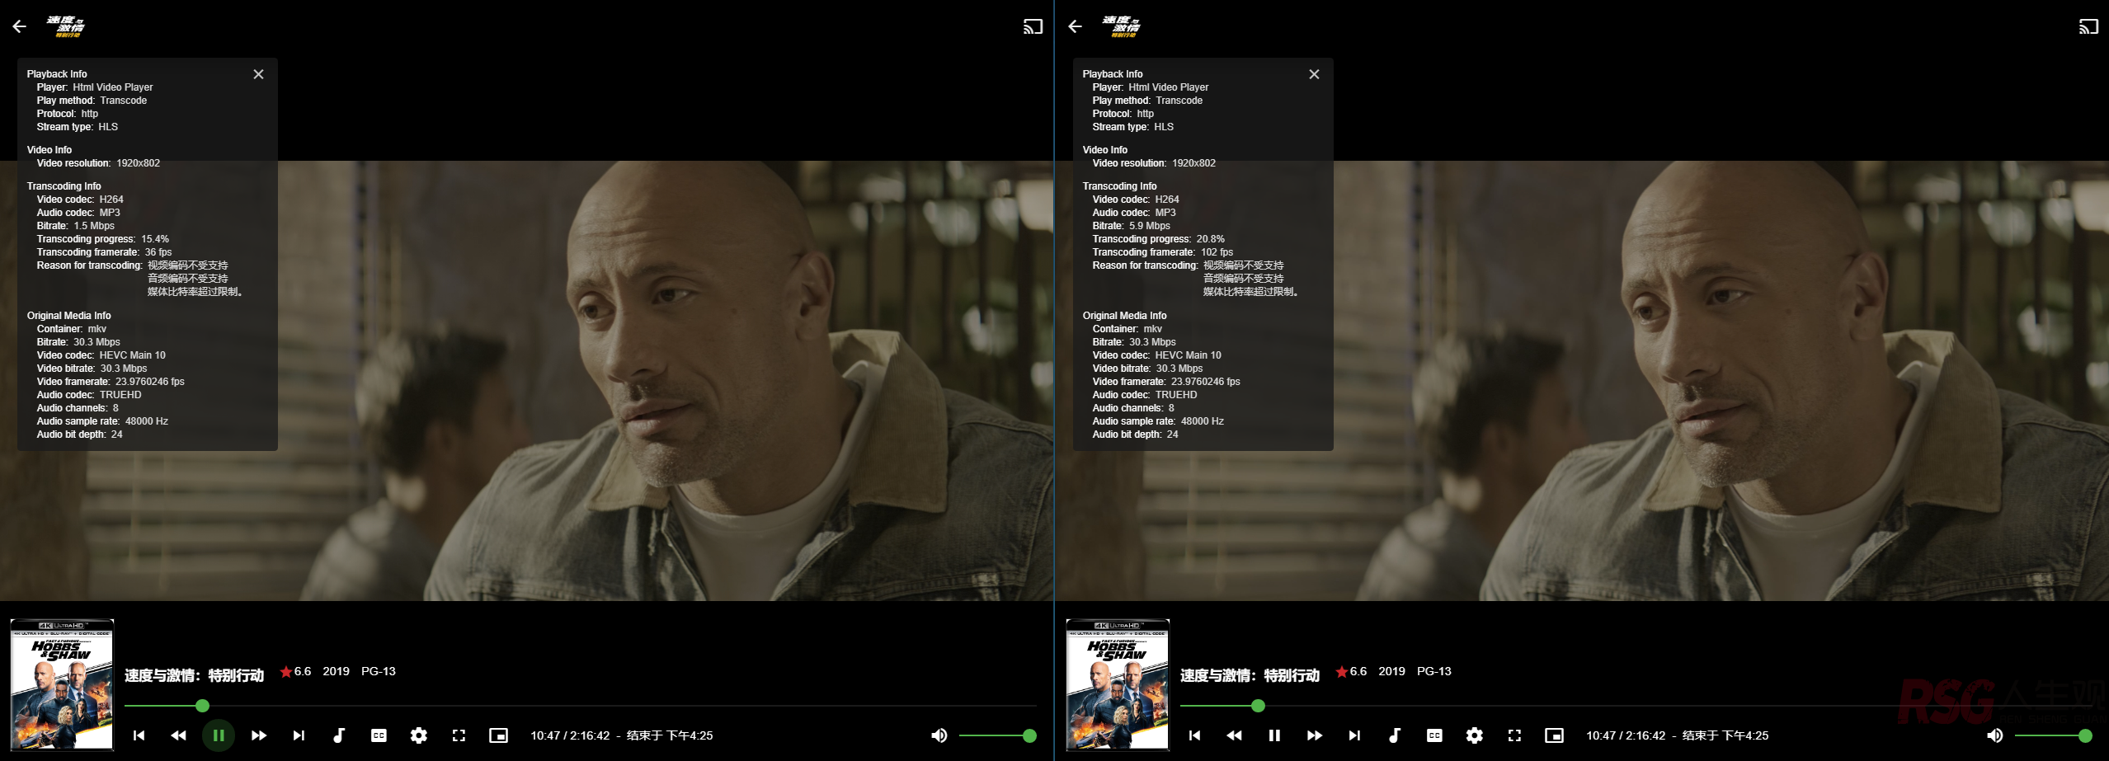The image size is (2109, 761).
Task: Click Transcoding framerate 36 fps value
Action: [158, 252]
